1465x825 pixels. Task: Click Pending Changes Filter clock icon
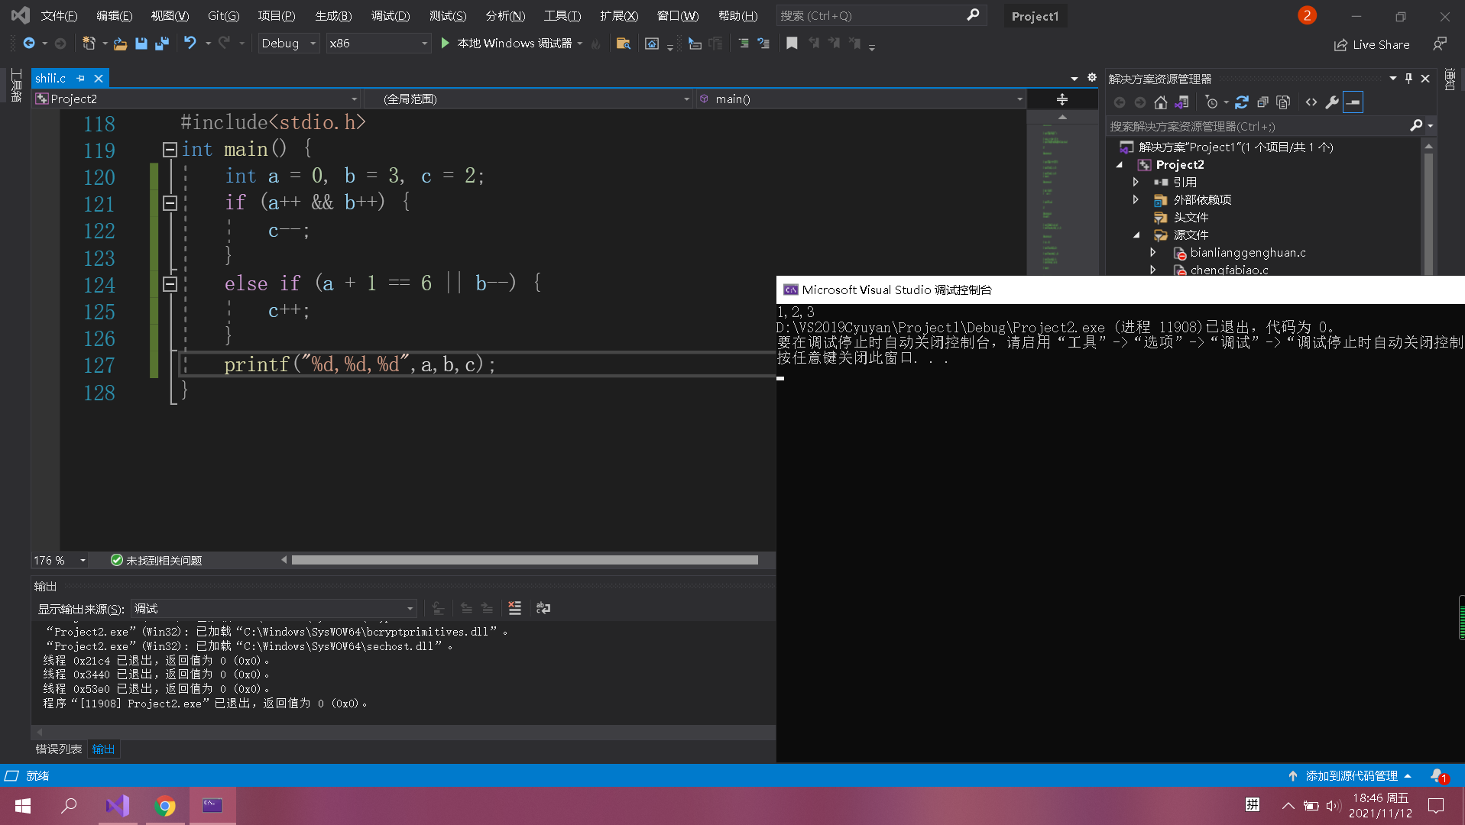tap(1211, 102)
